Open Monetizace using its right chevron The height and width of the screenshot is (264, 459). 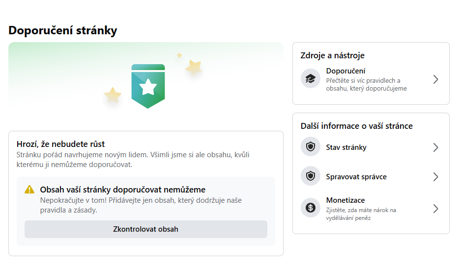[435, 209]
